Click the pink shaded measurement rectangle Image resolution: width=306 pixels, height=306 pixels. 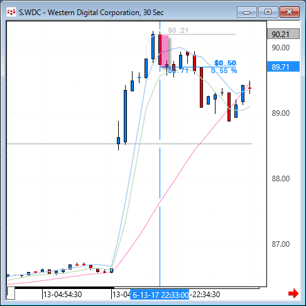pyautogui.click(x=164, y=51)
